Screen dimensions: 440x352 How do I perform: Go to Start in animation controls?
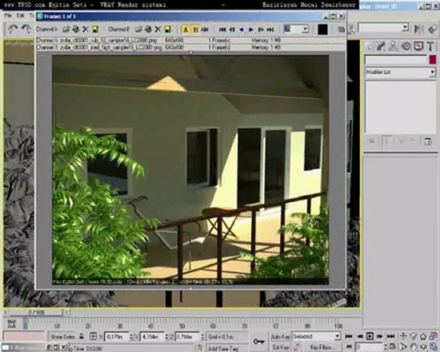tap(349, 336)
